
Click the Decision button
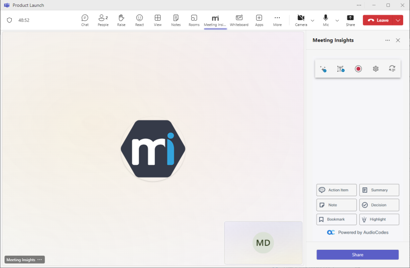coord(379,205)
